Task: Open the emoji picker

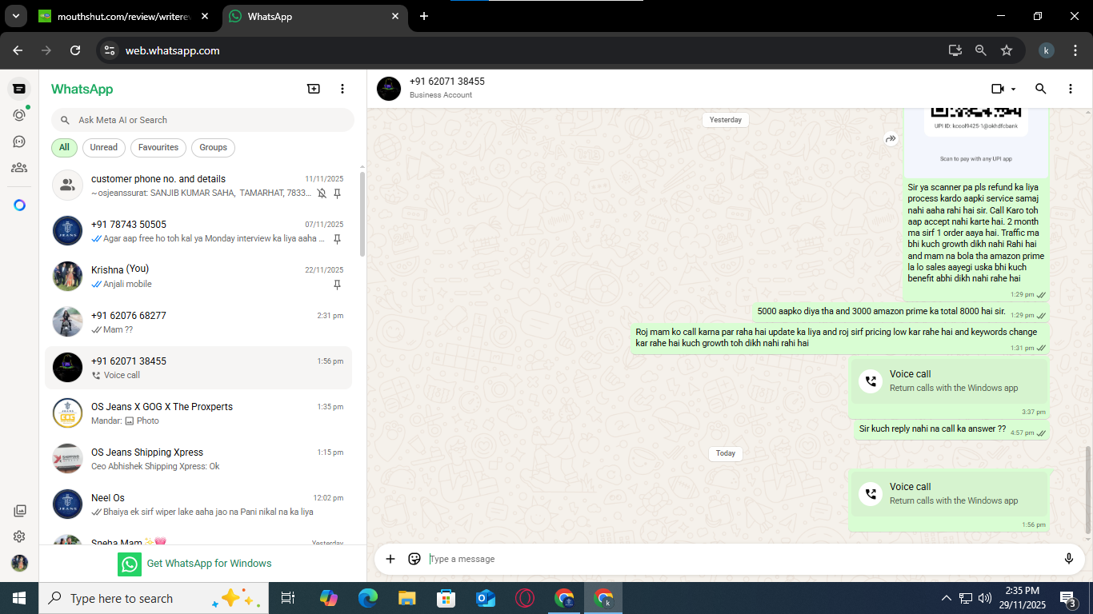Action: coord(414,559)
